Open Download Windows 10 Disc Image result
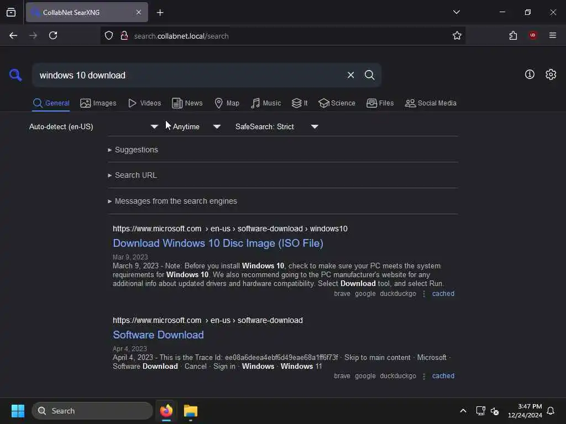The height and width of the screenshot is (424, 566). coord(218,243)
